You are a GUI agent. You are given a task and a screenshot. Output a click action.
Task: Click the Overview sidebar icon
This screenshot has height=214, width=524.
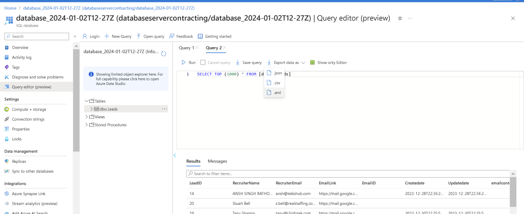pyautogui.click(x=7, y=48)
